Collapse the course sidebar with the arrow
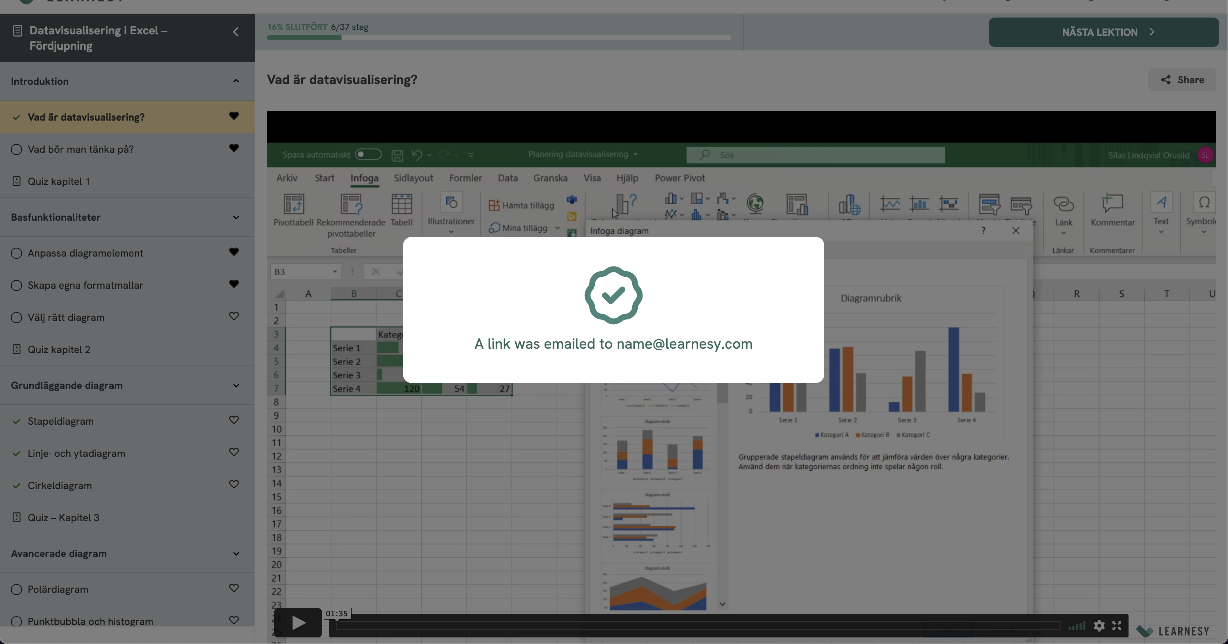Viewport: 1228px width, 644px height. (236, 32)
